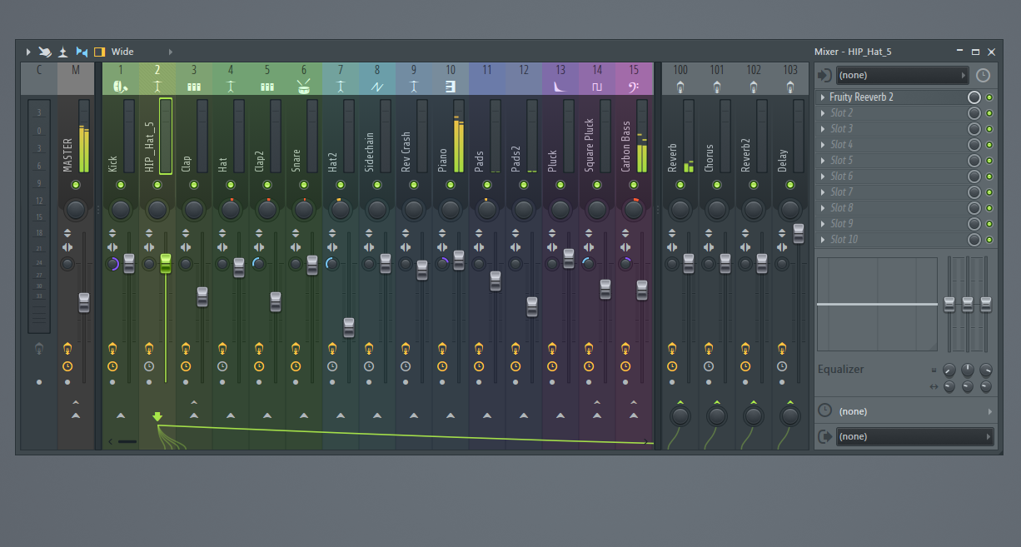This screenshot has width=1021, height=547.
Task: Toggle the blue view waveforms icon
Action: point(82,52)
